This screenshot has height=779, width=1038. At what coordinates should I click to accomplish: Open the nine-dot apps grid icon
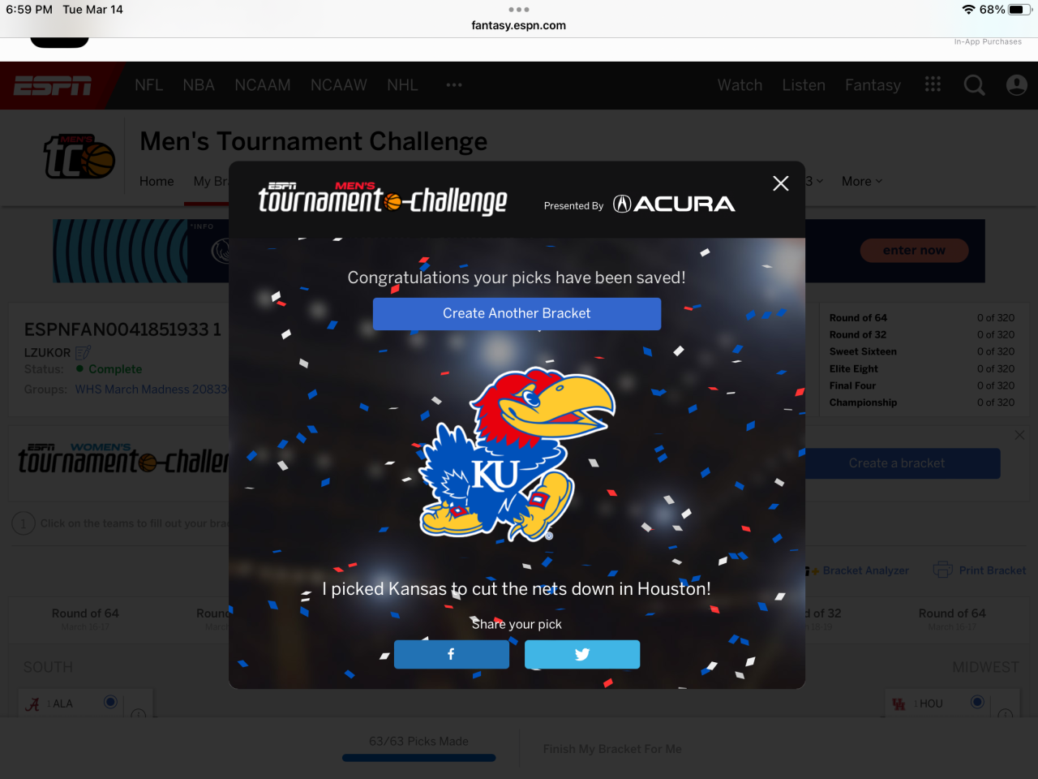933,84
